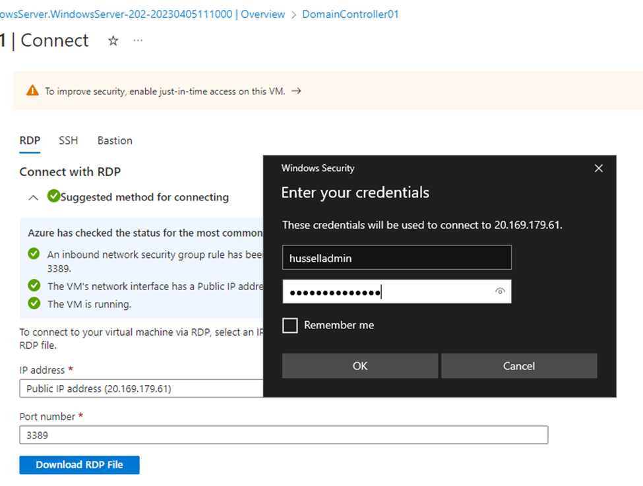
Task: Click Cancel in the credentials dialog
Action: point(519,366)
